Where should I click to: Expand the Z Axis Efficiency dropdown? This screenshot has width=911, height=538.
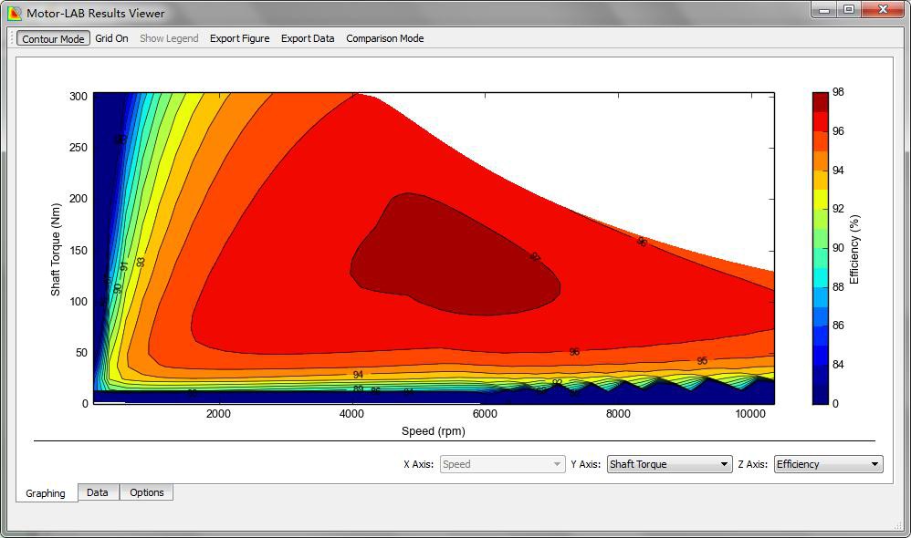click(x=828, y=464)
